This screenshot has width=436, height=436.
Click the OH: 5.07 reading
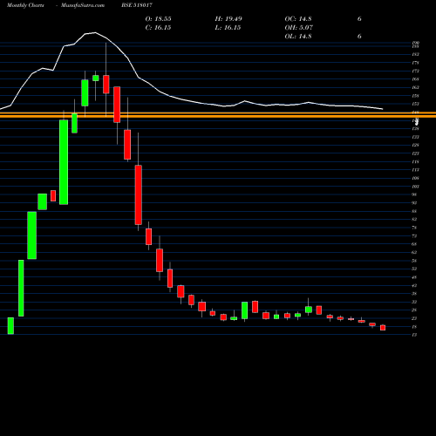(x=299, y=28)
